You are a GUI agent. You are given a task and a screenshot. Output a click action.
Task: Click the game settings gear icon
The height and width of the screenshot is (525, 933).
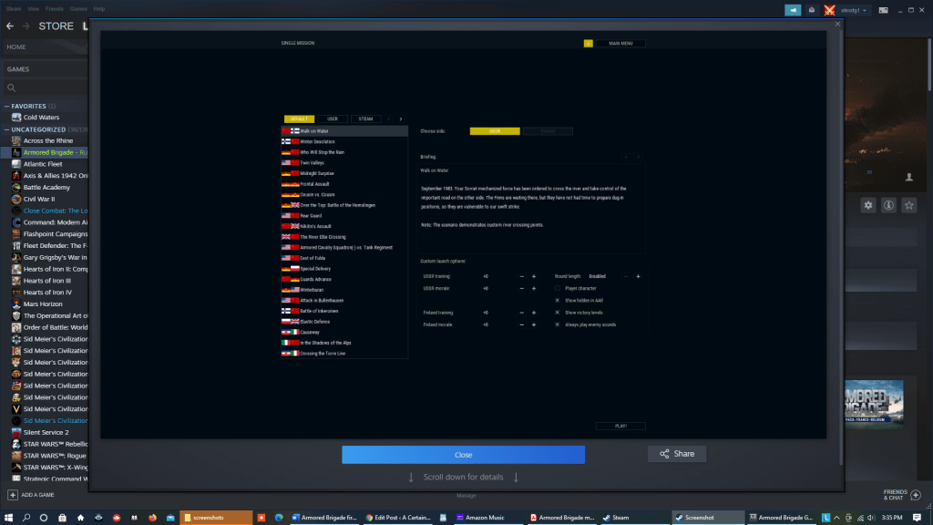coord(867,205)
